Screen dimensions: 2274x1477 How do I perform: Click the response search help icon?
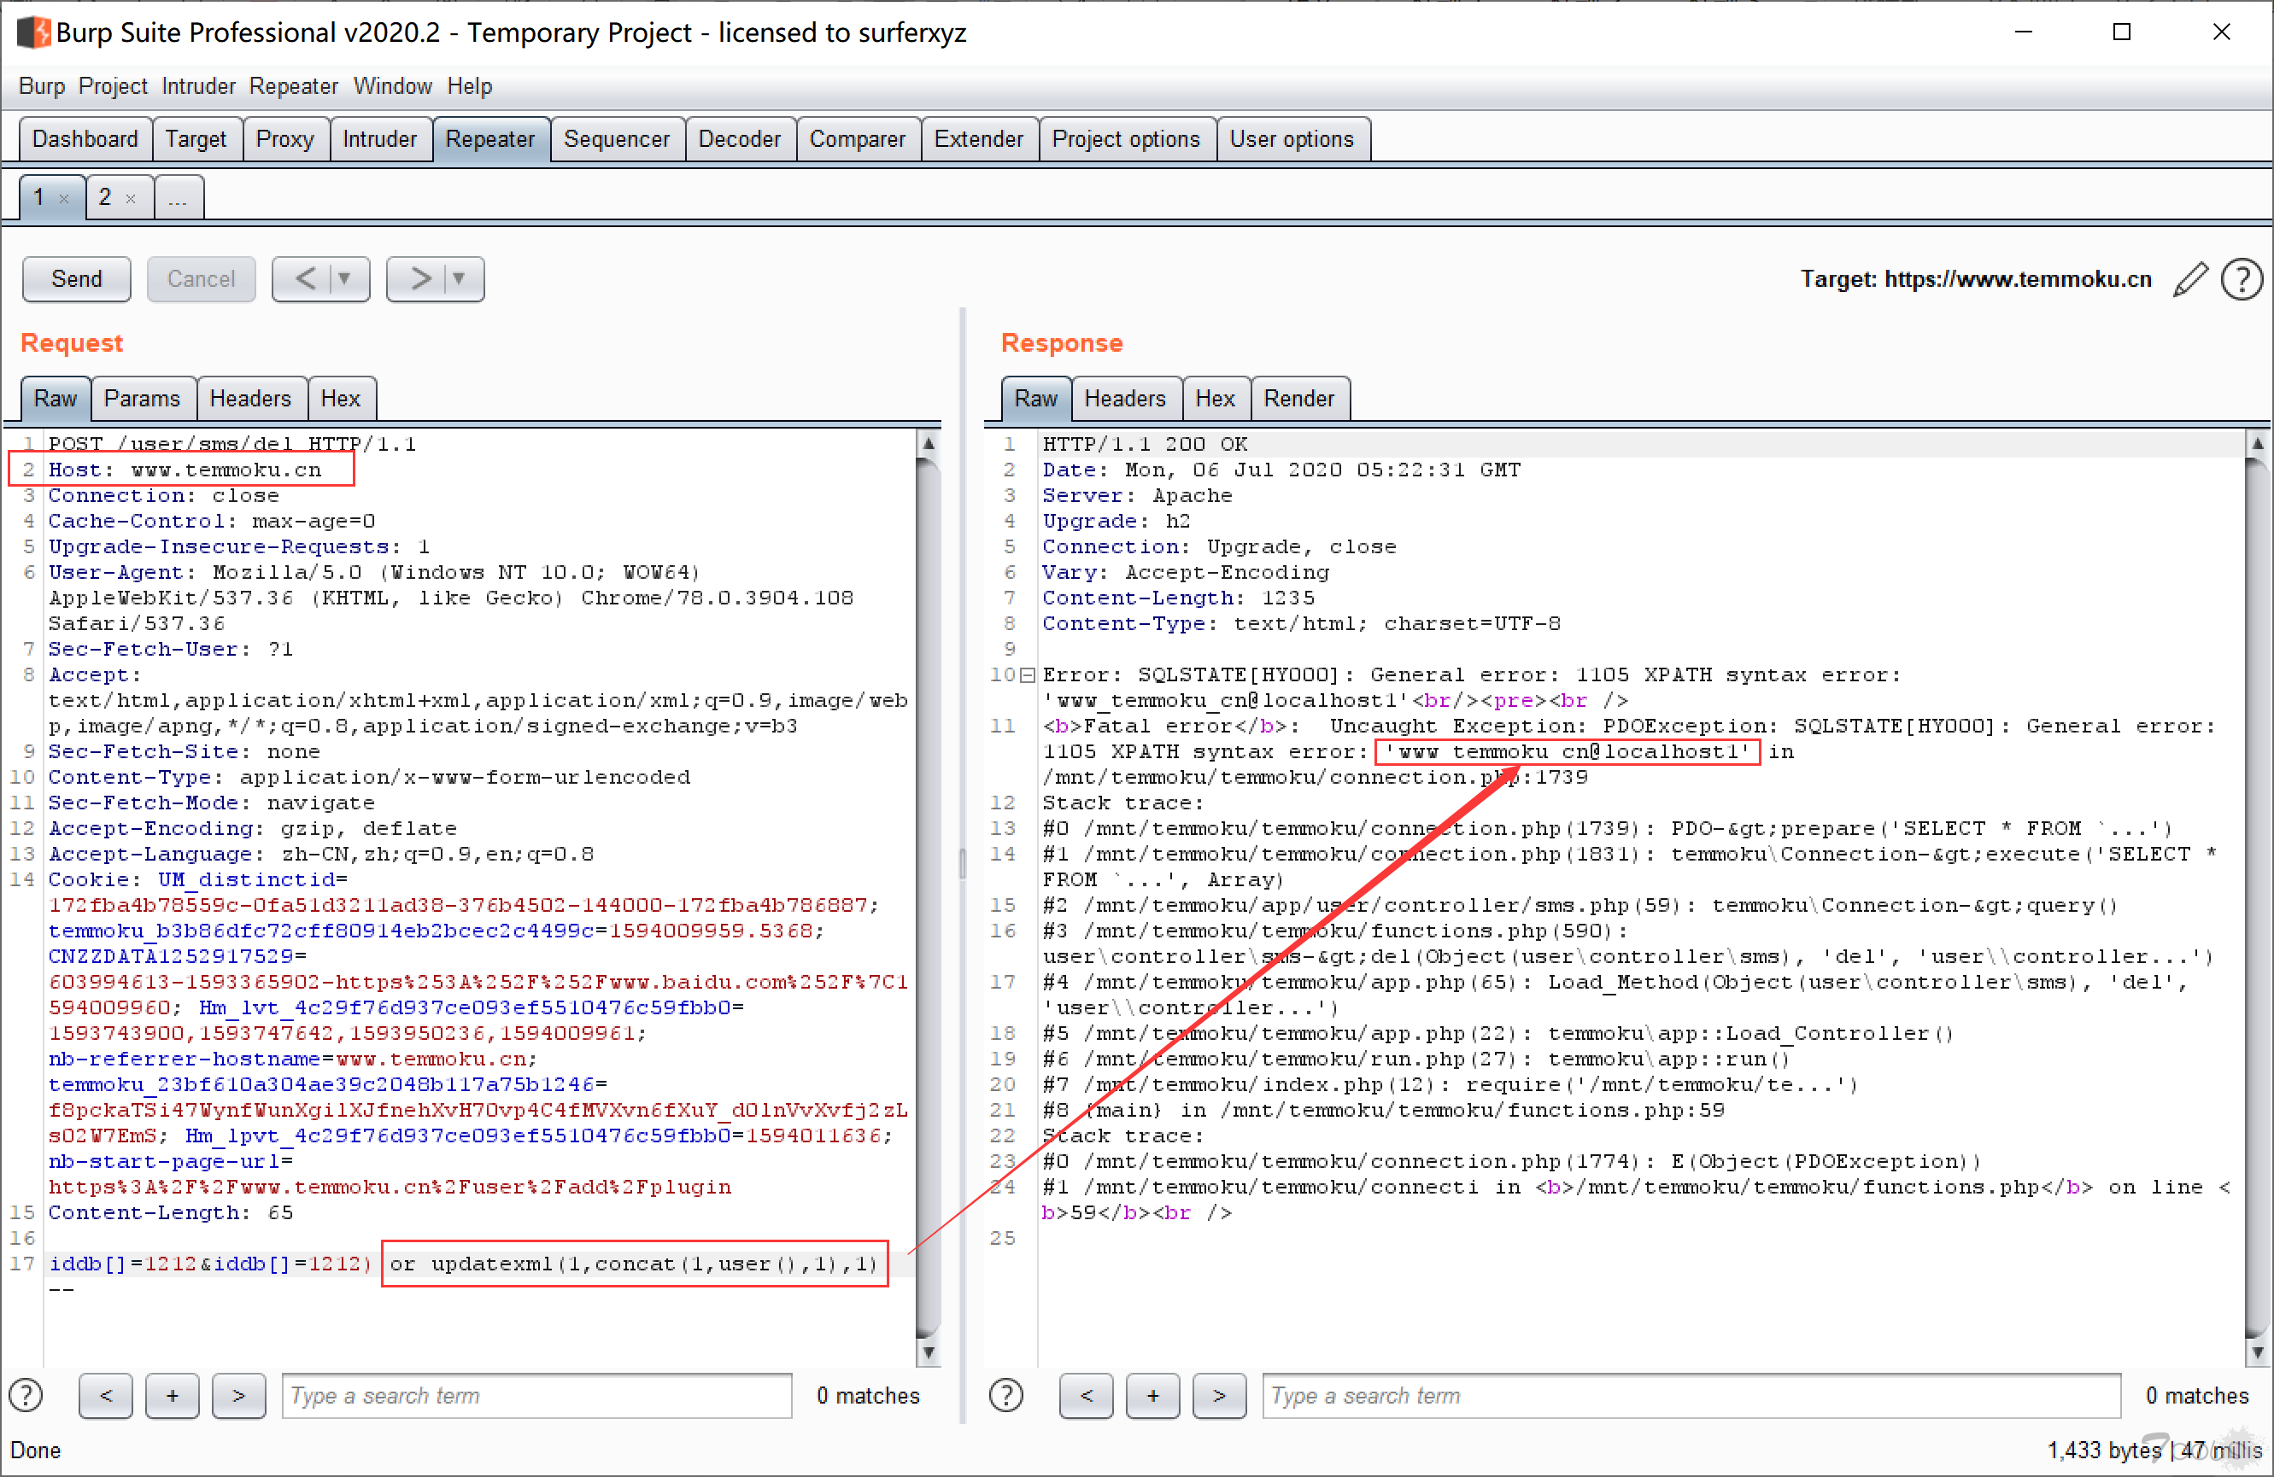click(1005, 1395)
